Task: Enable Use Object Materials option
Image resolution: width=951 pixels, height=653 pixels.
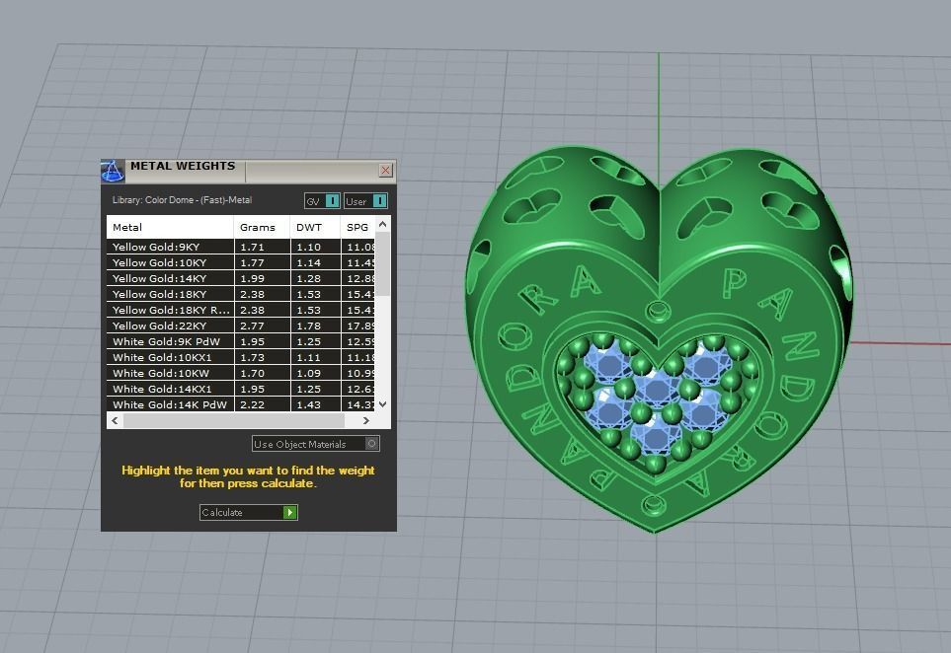Action: point(316,444)
